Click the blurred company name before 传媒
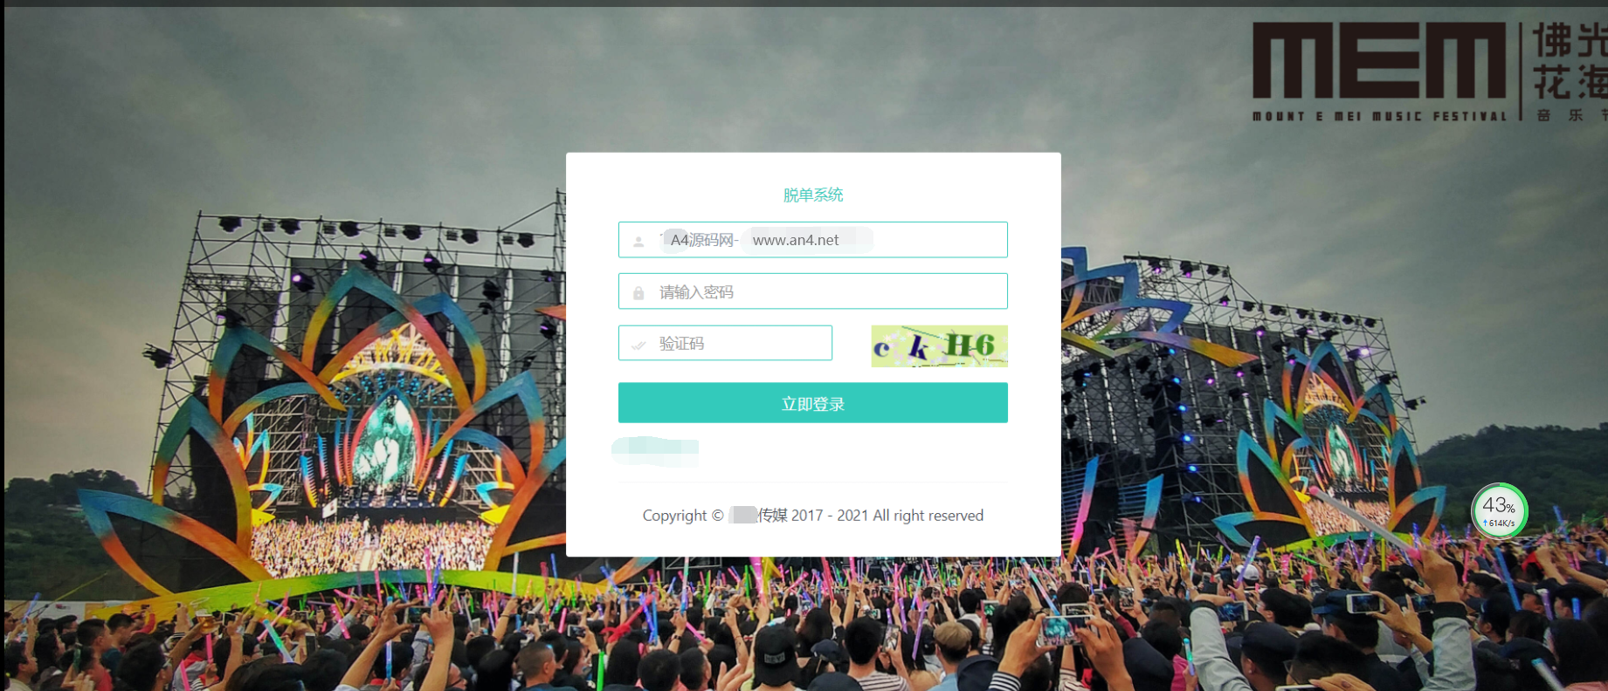This screenshot has width=1608, height=691. coord(742,516)
